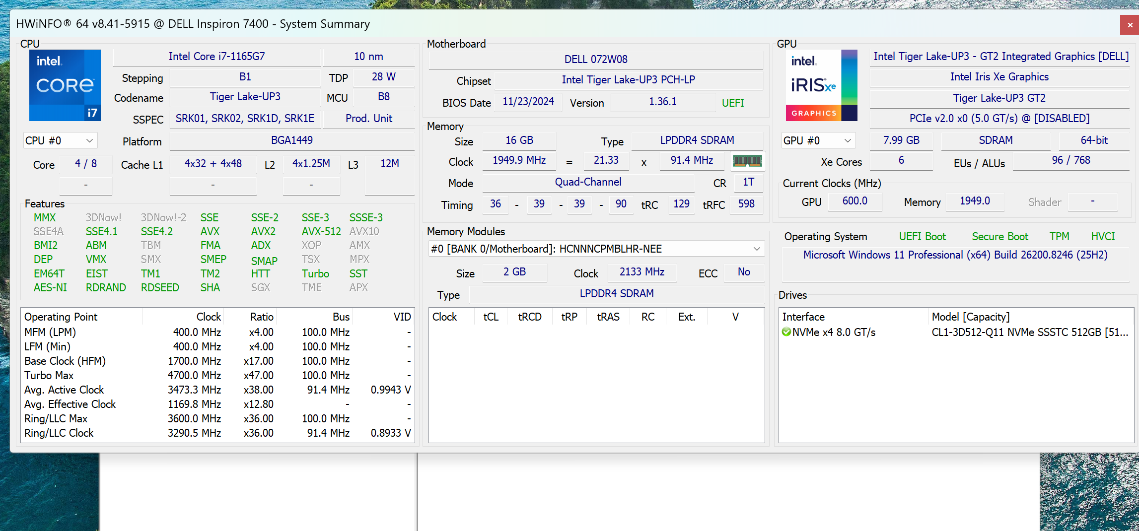Click the BIOS Version value 1.36.1
The width and height of the screenshot is (1139, 531).
(x=663, y=102)
